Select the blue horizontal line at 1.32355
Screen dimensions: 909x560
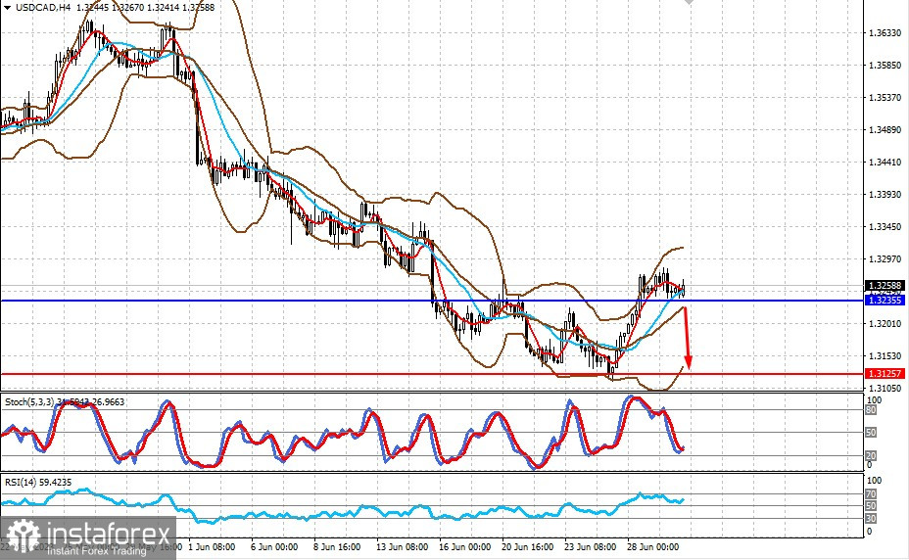pyautogui.click(x=432, y=301)
